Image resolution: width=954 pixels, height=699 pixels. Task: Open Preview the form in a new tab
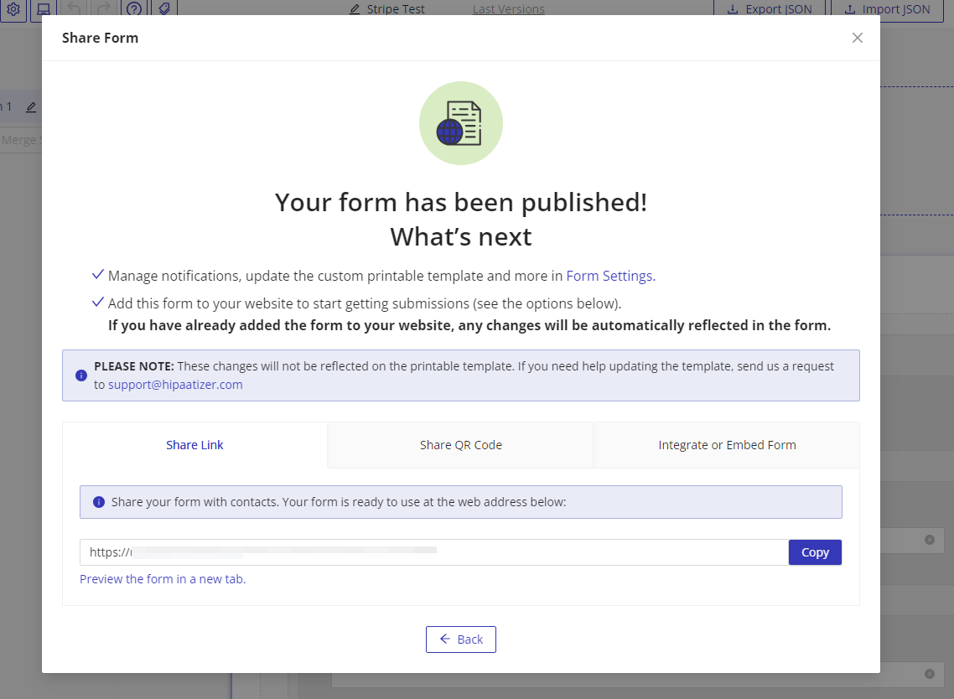coord(163,579)
